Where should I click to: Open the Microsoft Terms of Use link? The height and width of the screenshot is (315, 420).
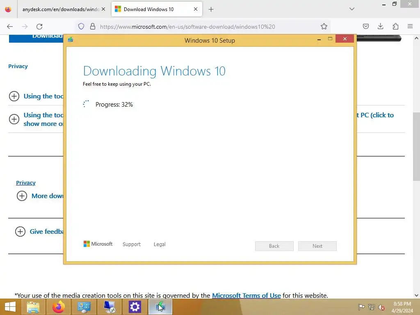pyautogui.click(x=247, y=295)
